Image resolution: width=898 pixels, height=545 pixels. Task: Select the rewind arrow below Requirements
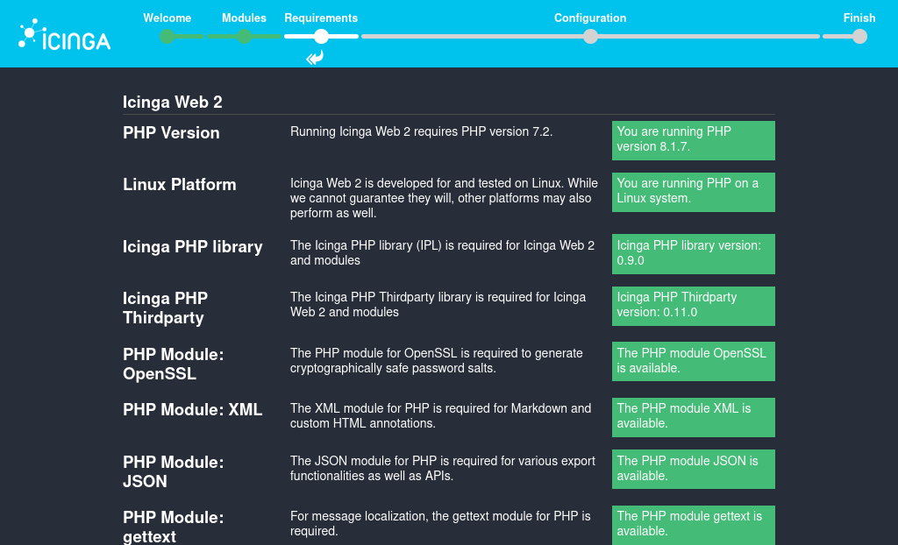tap(313, 57)
